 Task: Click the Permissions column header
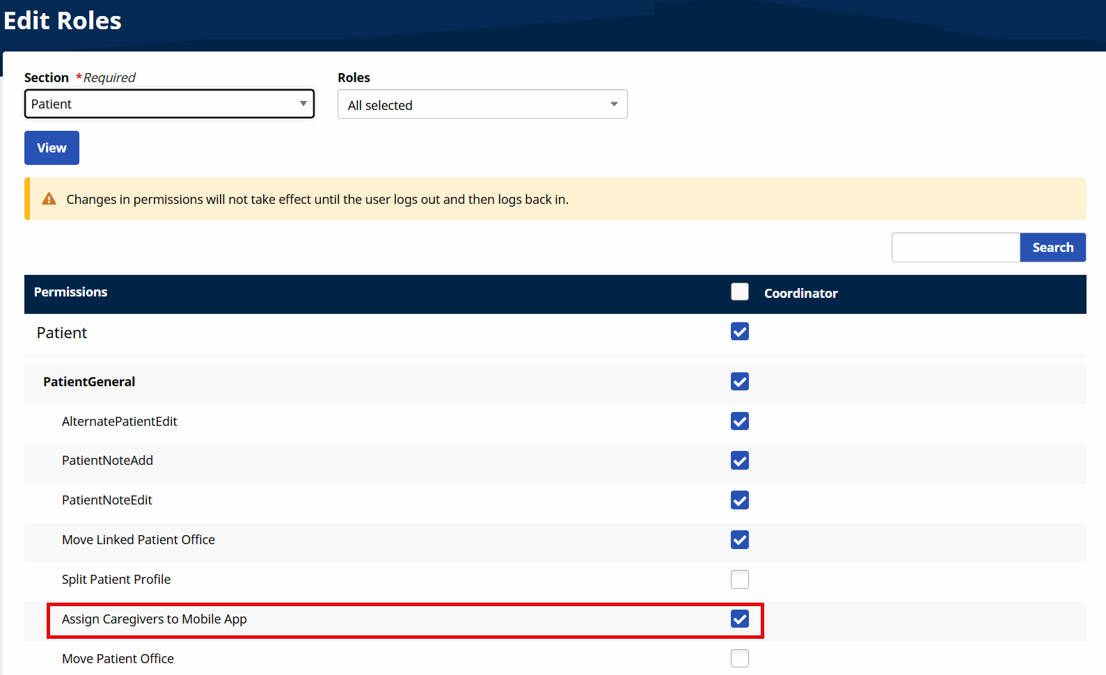(70, 292)
